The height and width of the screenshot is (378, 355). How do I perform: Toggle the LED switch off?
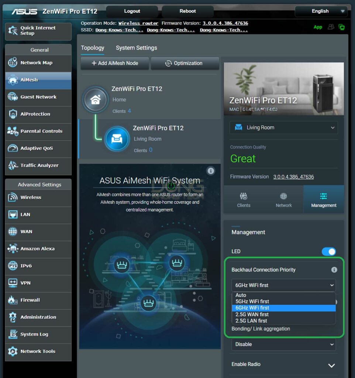click(328, 251)
